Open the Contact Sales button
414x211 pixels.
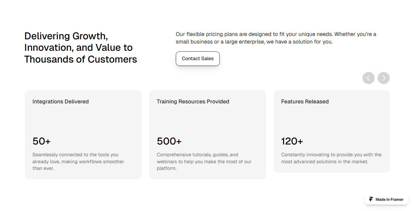pyautogui.click(x=198, y=59)
